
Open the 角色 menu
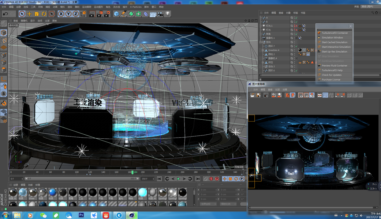(108, 7)
